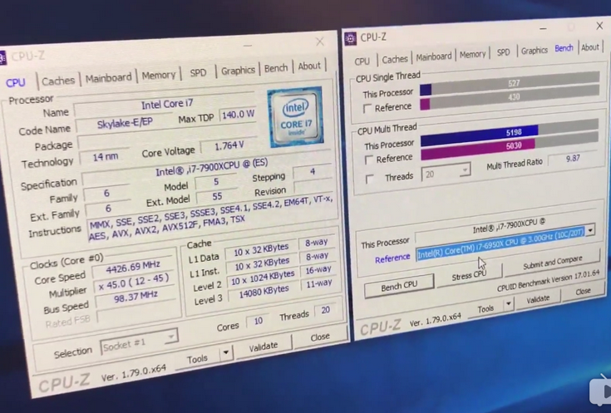Click the Ext. Model value 55

pyautogui.click(x=217, y=196)
